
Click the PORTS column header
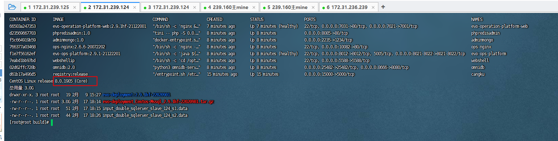coord(310,19)
